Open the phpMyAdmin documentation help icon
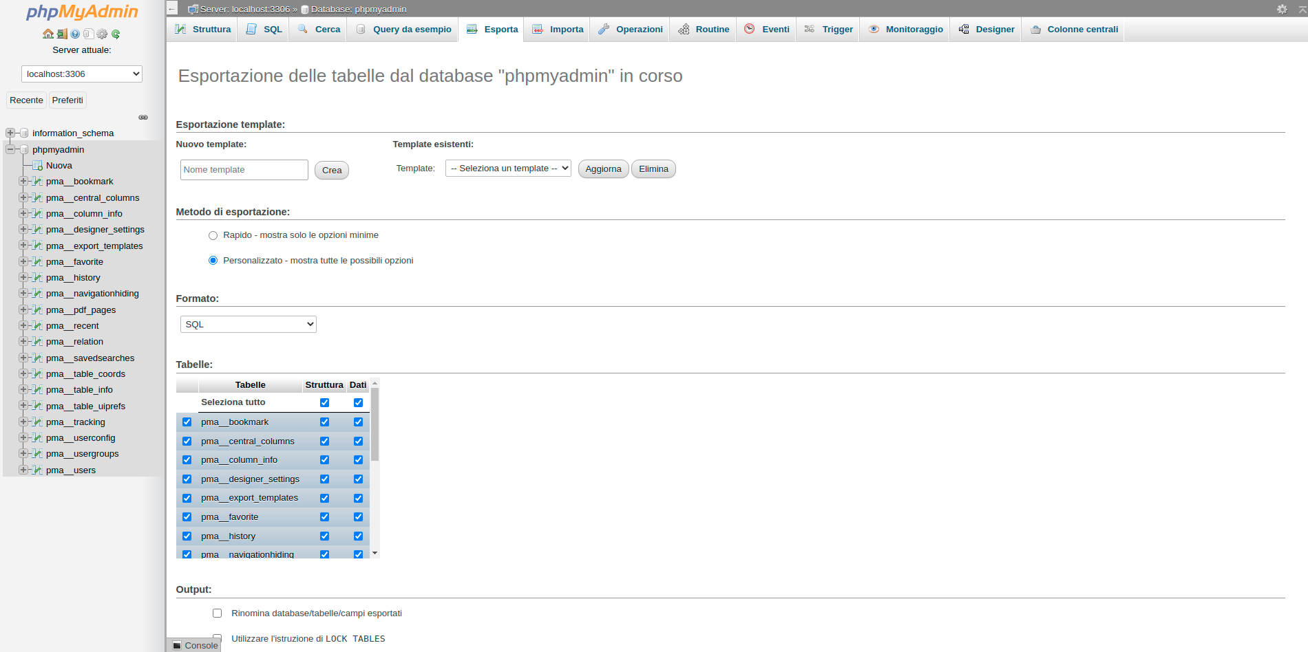The width and height of the screenshot is (1308, 652). 75,34
